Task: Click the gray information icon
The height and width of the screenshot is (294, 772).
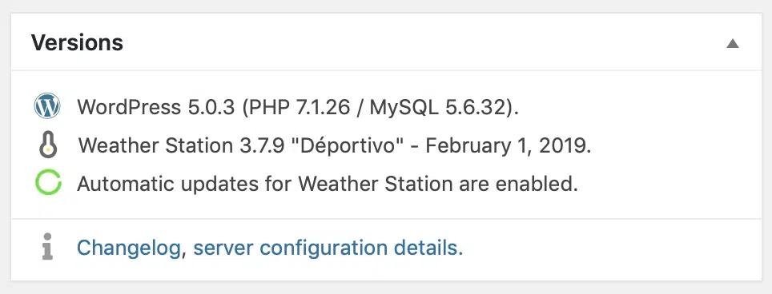Action: 47,246
